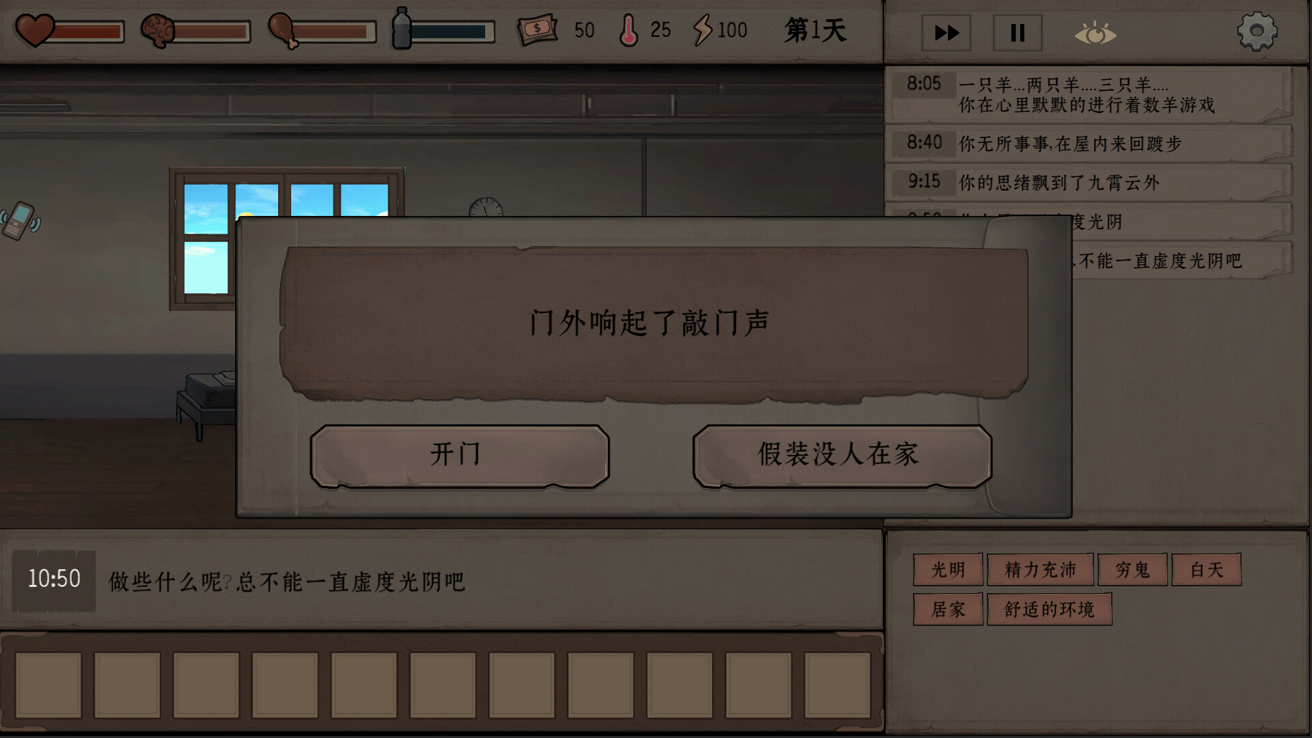Toggle the eye visibility icon
1312x738 pixels.
click(1095, 33)
